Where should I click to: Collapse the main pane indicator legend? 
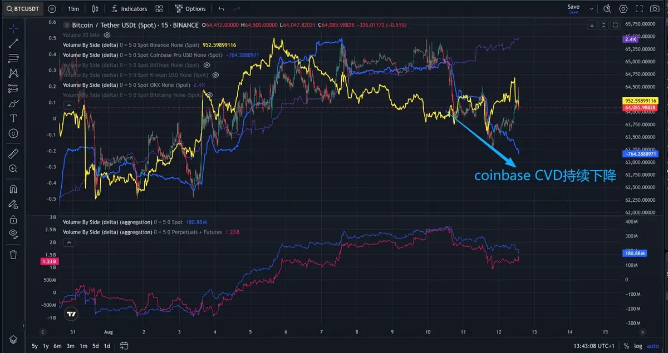(69, 105)
